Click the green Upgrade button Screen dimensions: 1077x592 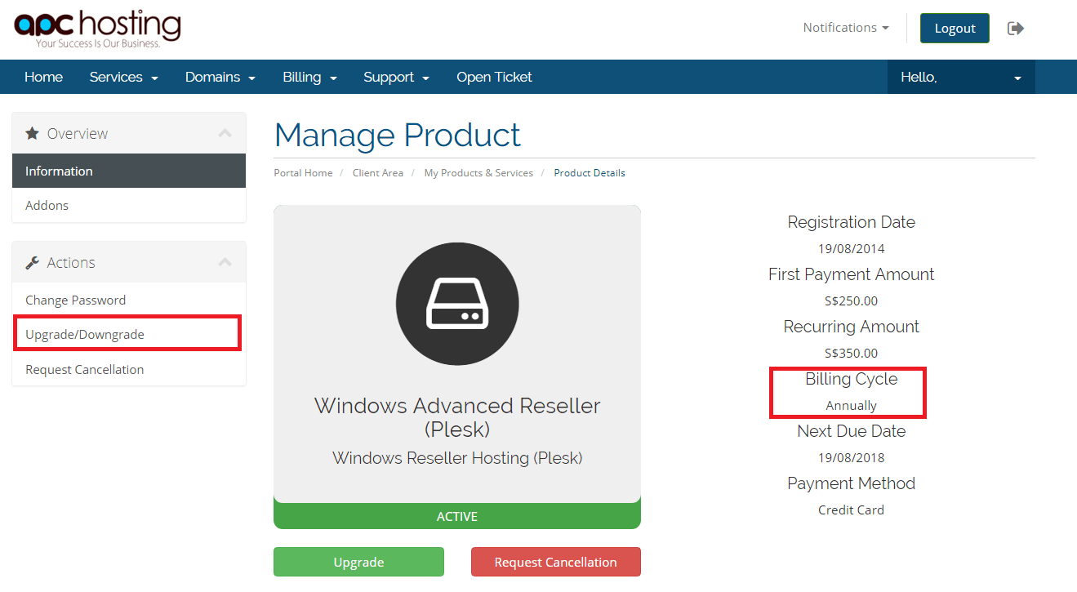pyautogui.click(x=358, y=562)
